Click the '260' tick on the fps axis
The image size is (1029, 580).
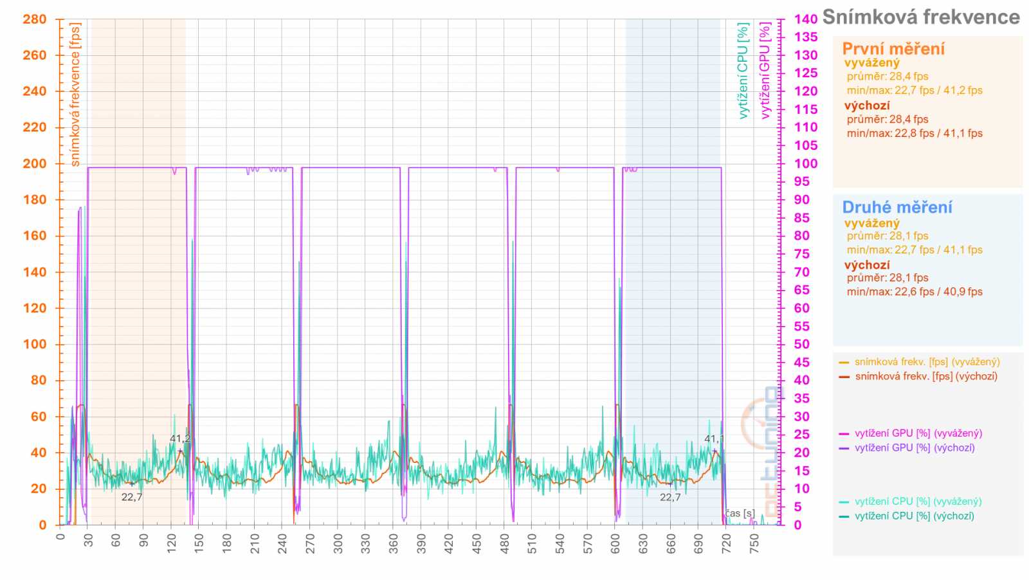(x=35, y=55)
